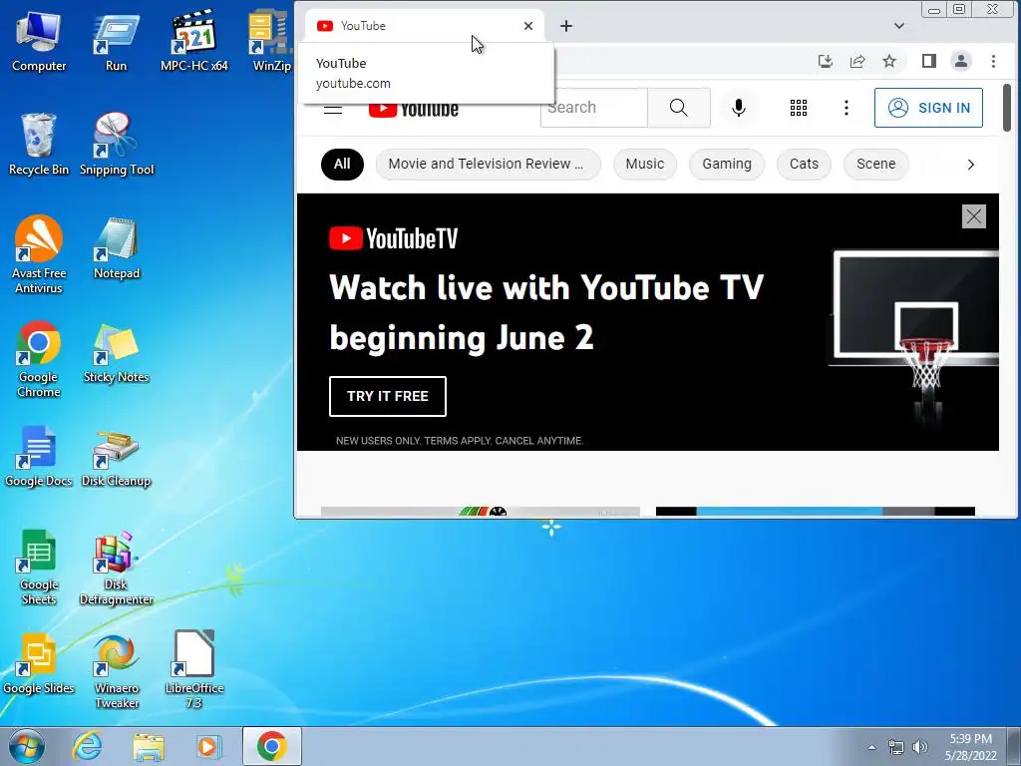The height and width of the screenshot is (766, 1021).
Task: Open the Chrome profile menu
Action: [x=961, y=61]
